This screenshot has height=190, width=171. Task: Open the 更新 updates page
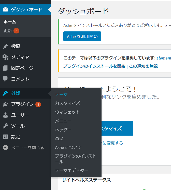[8, 31]
